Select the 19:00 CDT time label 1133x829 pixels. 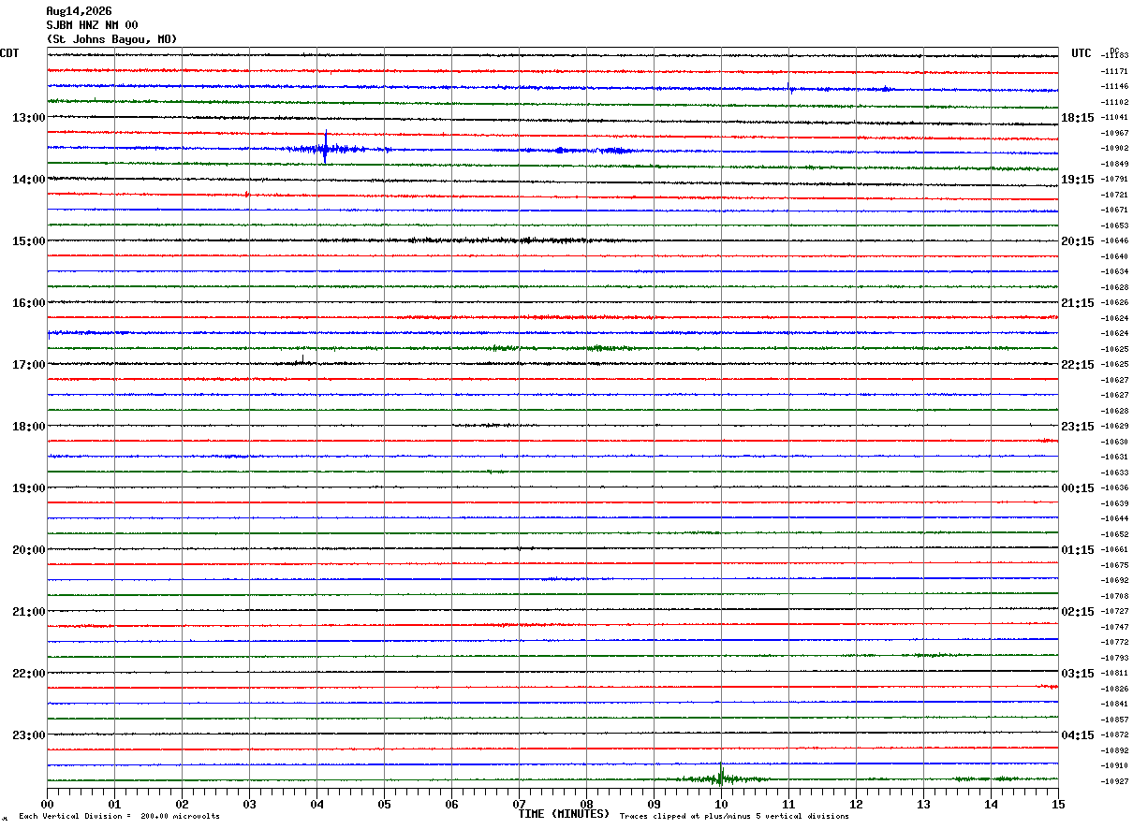(x=29, y=488)
